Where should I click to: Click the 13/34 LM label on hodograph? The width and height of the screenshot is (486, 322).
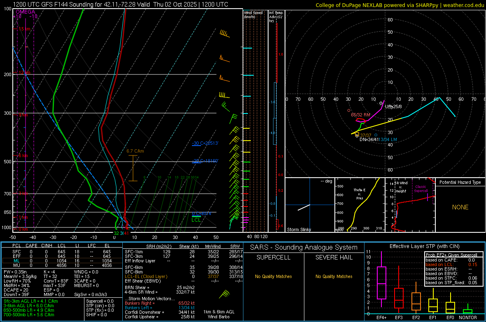click(x=388, y=140)
